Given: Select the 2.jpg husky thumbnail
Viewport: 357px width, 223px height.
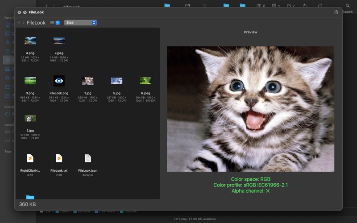Looking at the screenshot, I should (x=30, y=118).
